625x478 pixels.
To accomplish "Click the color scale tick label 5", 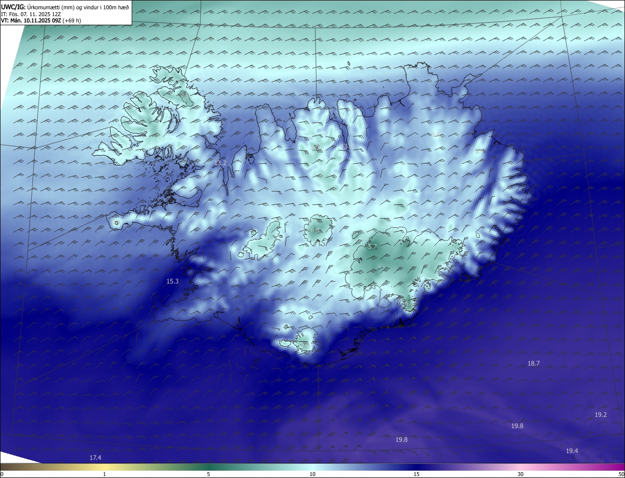I will click(208, 474).
